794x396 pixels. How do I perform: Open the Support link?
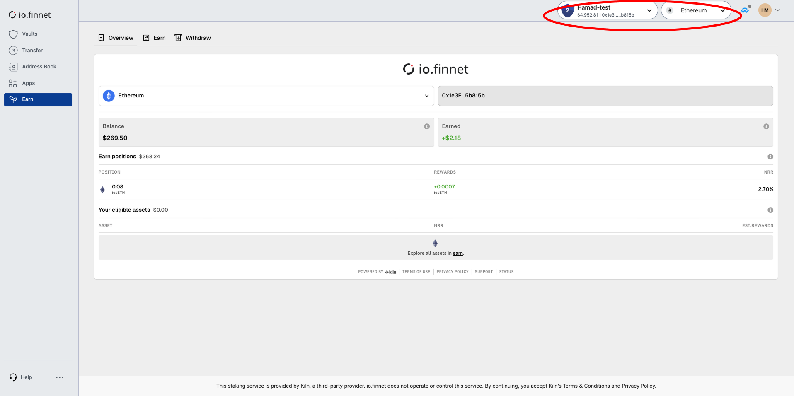click(x=484, y=272)
